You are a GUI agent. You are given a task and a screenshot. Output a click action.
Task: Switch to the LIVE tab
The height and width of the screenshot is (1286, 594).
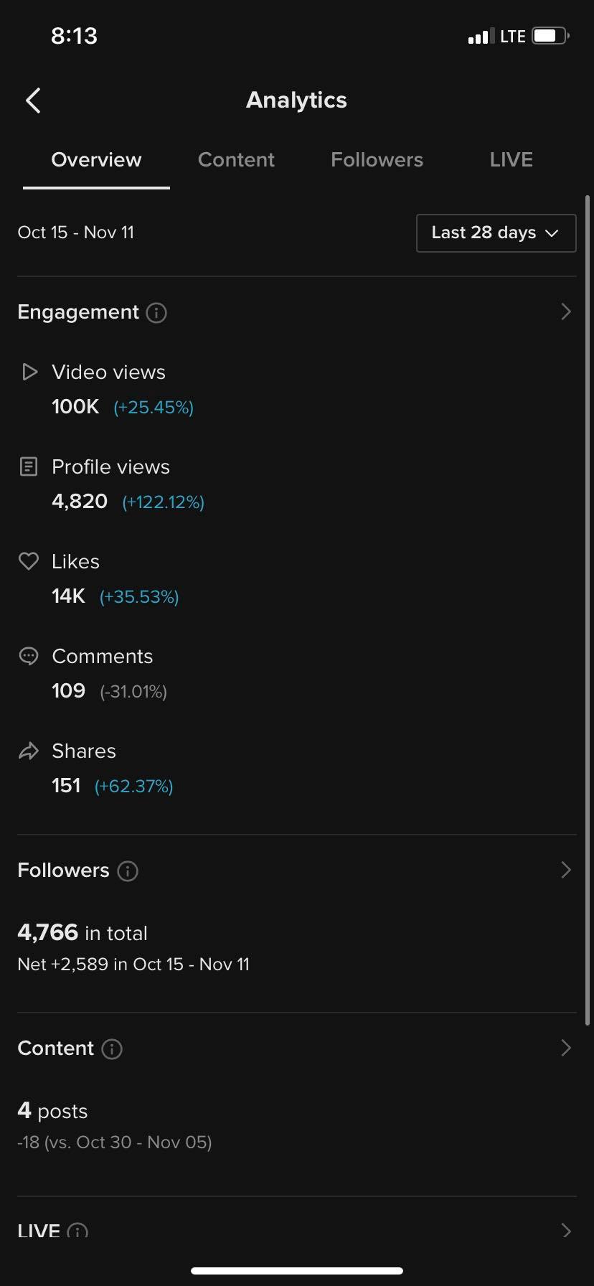coord(511,159)
